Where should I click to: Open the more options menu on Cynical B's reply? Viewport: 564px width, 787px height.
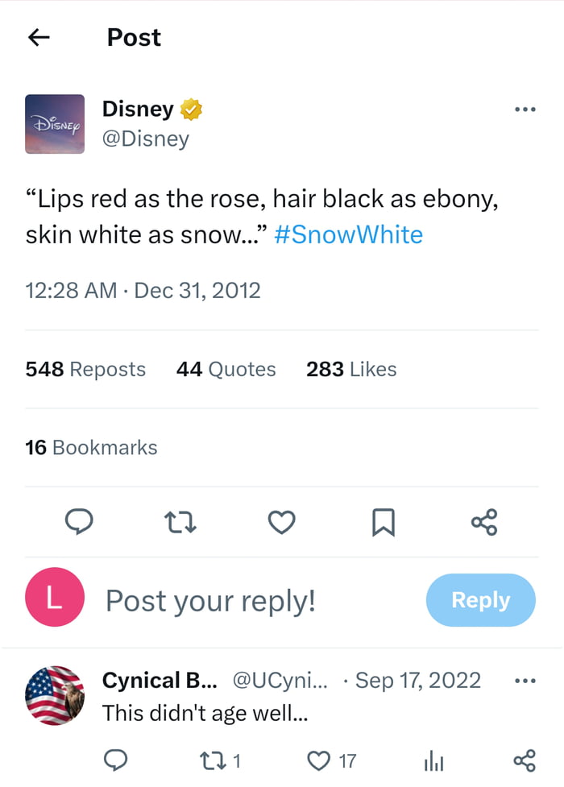click(525, 680)
